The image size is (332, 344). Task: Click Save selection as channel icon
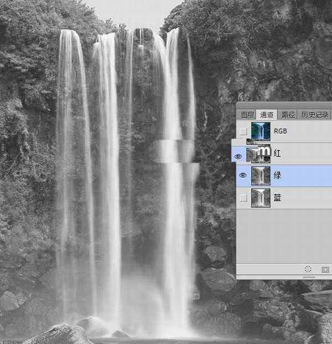tap(325, 269)
